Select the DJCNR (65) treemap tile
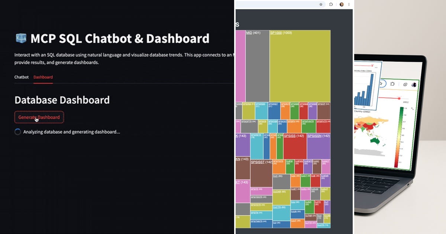Image resolution: width=446 pixels, height=234 pixels. [x=281, y=197]
